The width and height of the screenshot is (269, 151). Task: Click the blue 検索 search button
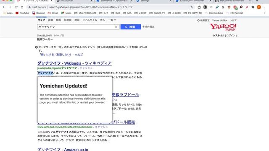coord(131,27)
